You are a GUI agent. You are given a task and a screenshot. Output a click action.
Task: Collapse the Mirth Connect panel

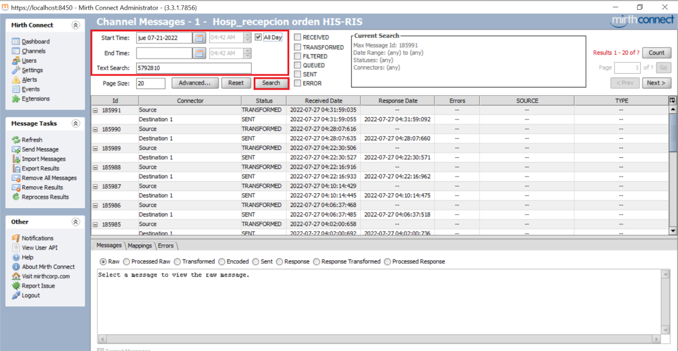click(76, 25)
